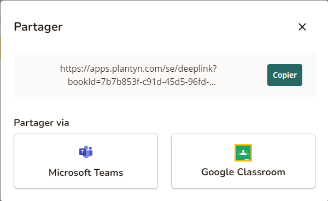Click the word Classroom in the right card
Image resolution: width=328 pixels, height=201 pixels.
click(x=261, y=172)
